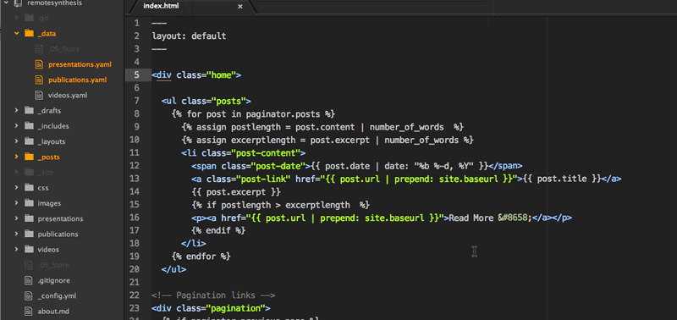Click line number 22 in gutter

(135, 295)
